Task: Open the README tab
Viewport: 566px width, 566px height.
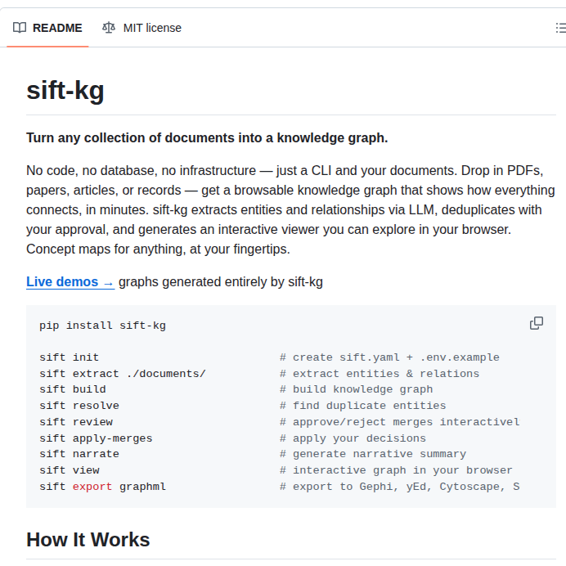Action: pyautogui.click(x=47, y=28)
